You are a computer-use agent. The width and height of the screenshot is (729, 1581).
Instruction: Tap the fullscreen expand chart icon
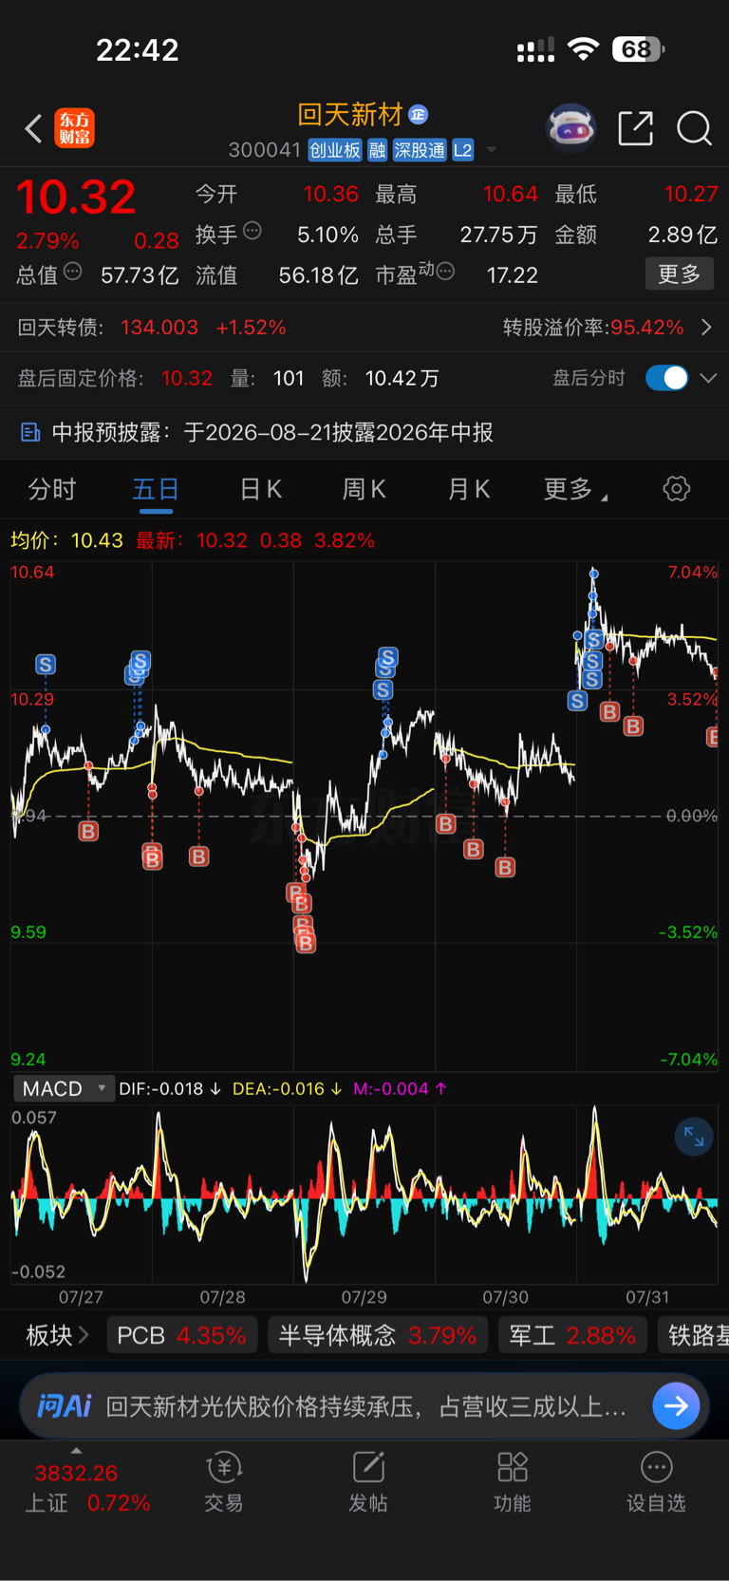pos(694,1137)
